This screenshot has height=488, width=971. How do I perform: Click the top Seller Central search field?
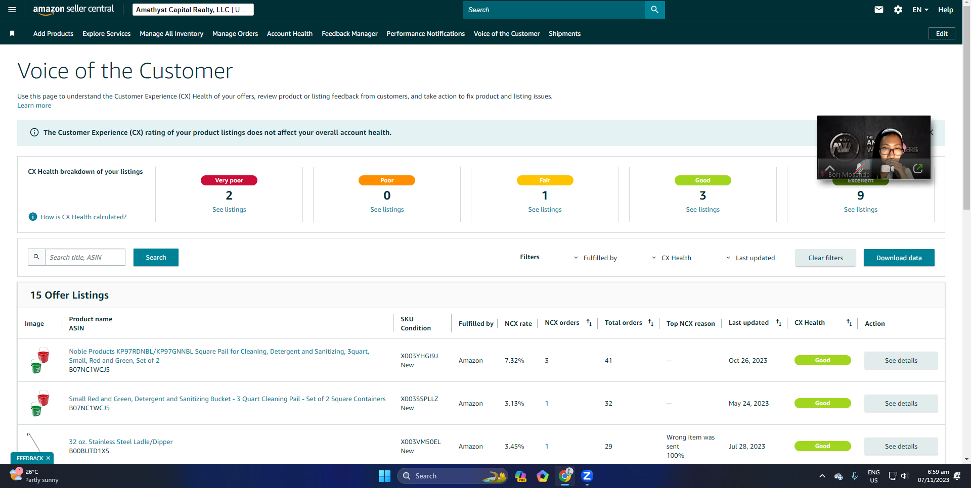pyautogui.click(x=554, y=10)
